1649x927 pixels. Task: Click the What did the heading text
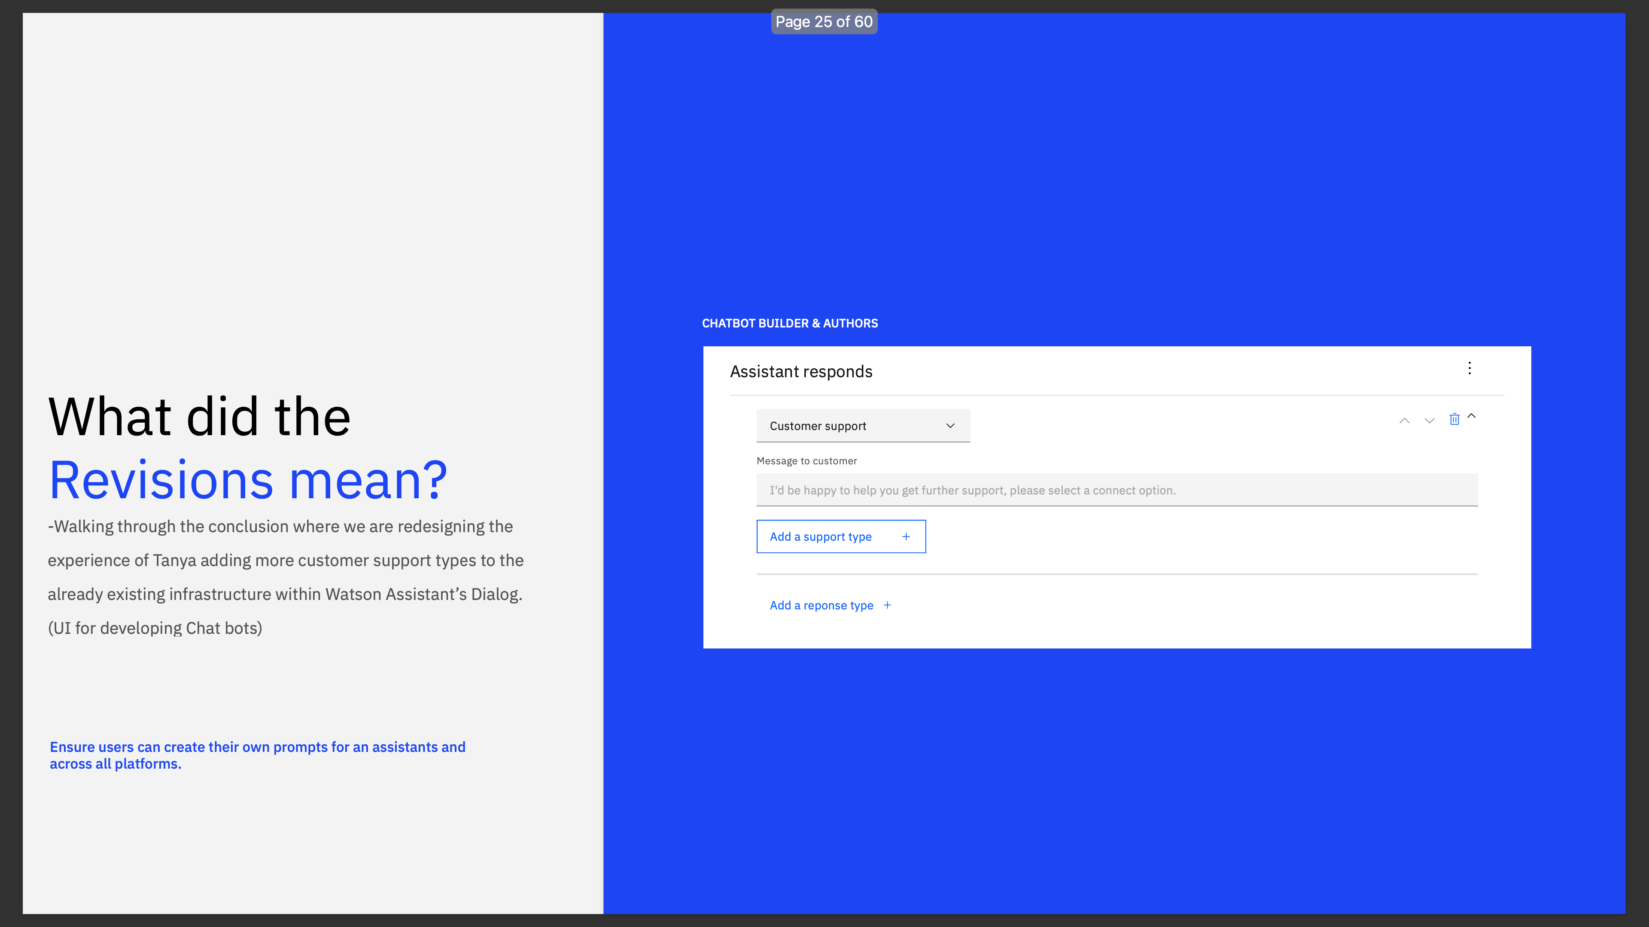[x=200, y=417]
